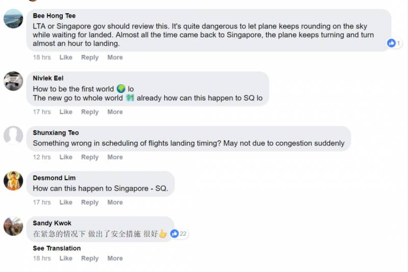Click Nivlek Eel's profile avatar

pyautogui.click(x=13, y=81)
